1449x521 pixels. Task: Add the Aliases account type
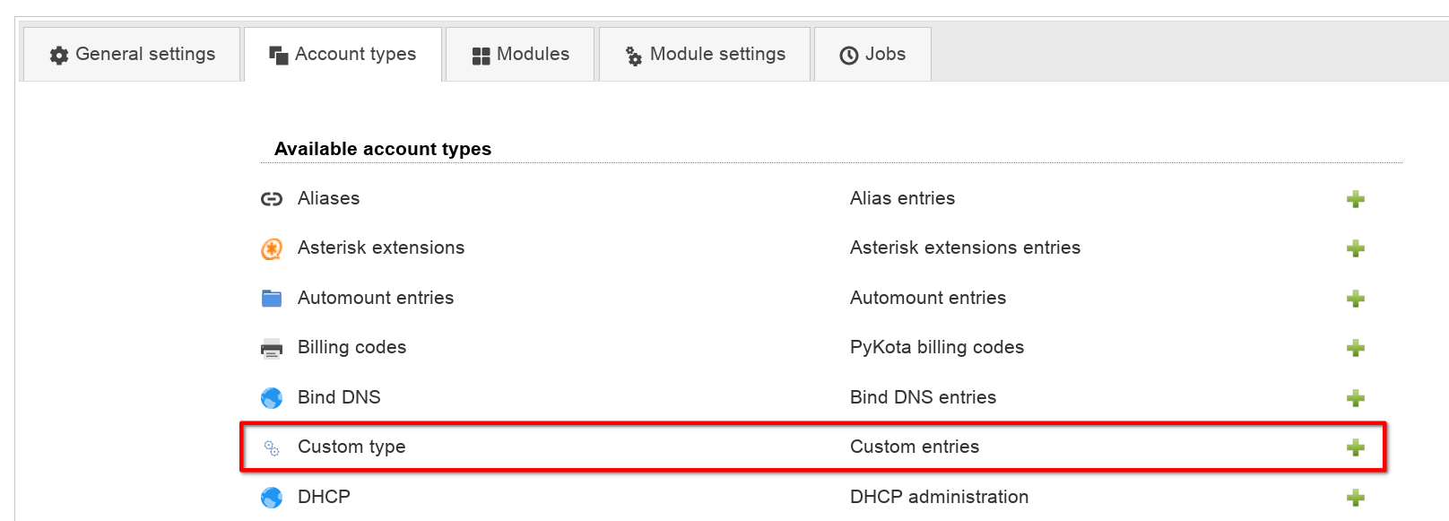pyautogui.click(x=1355, y=199)
